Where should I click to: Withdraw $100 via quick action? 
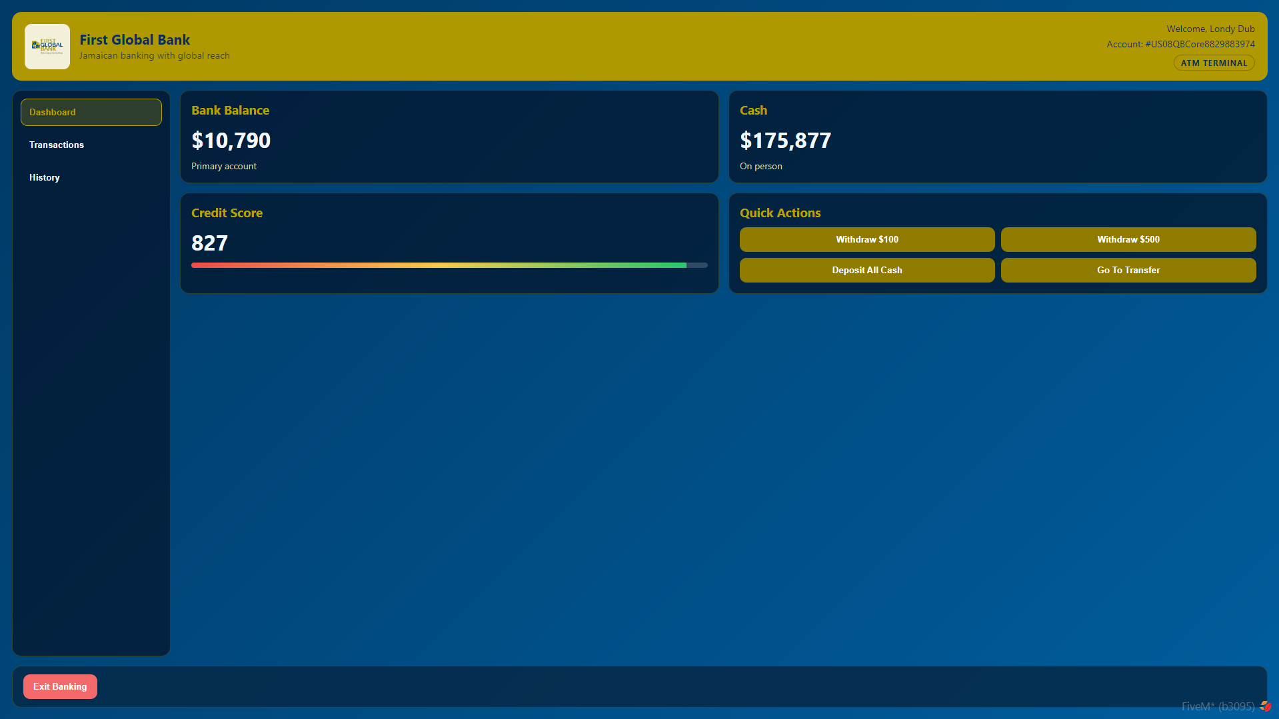[x=867, y=239]
